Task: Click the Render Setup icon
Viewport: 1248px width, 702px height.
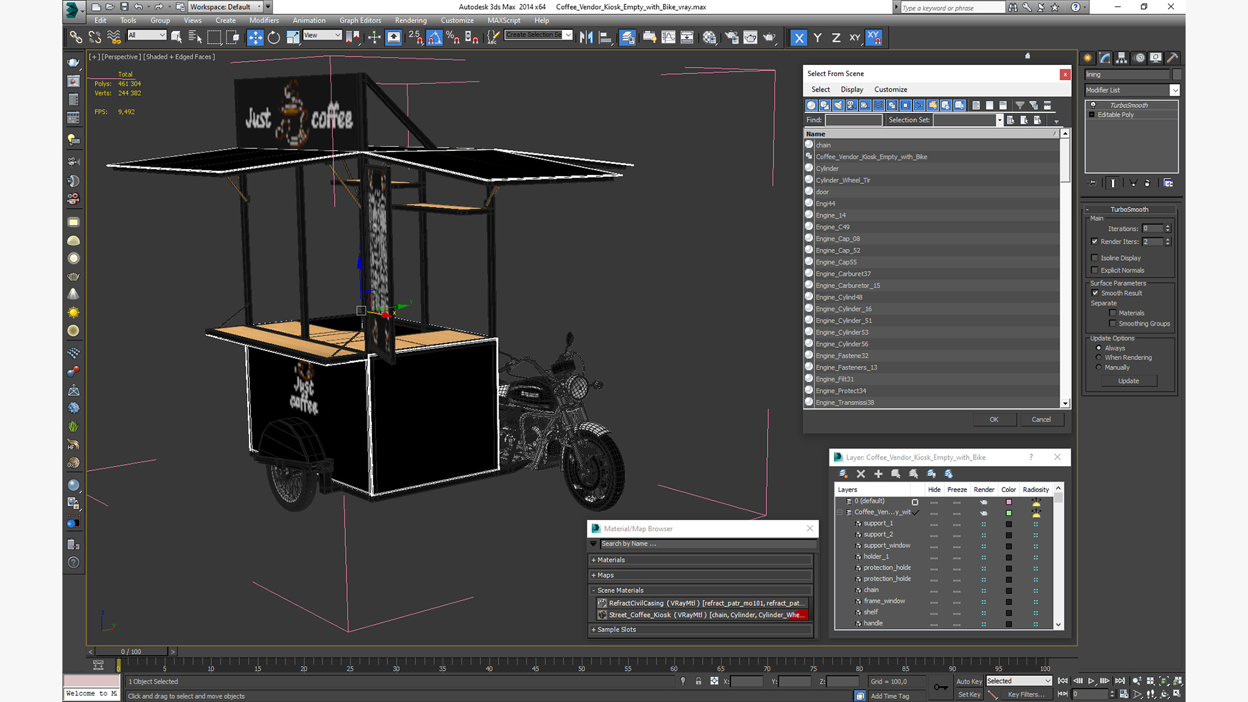Action: 731,38
